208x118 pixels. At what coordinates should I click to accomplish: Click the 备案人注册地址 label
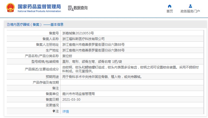point(47,45)
